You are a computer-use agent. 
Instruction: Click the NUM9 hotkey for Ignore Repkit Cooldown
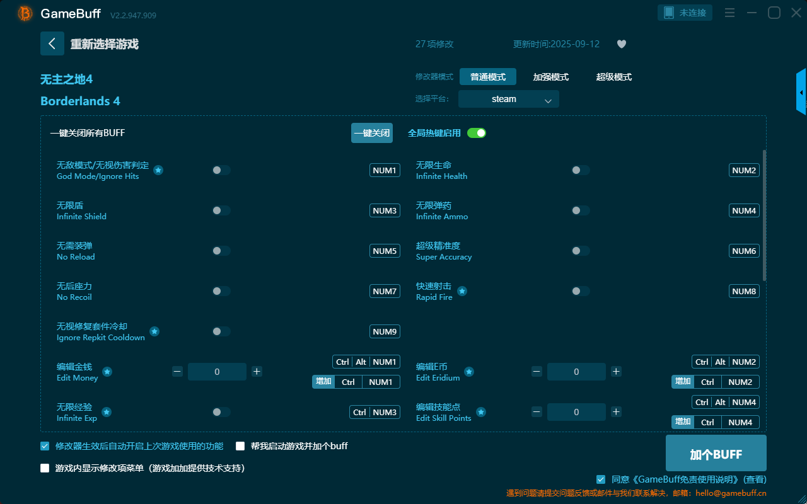coord(385,331)
